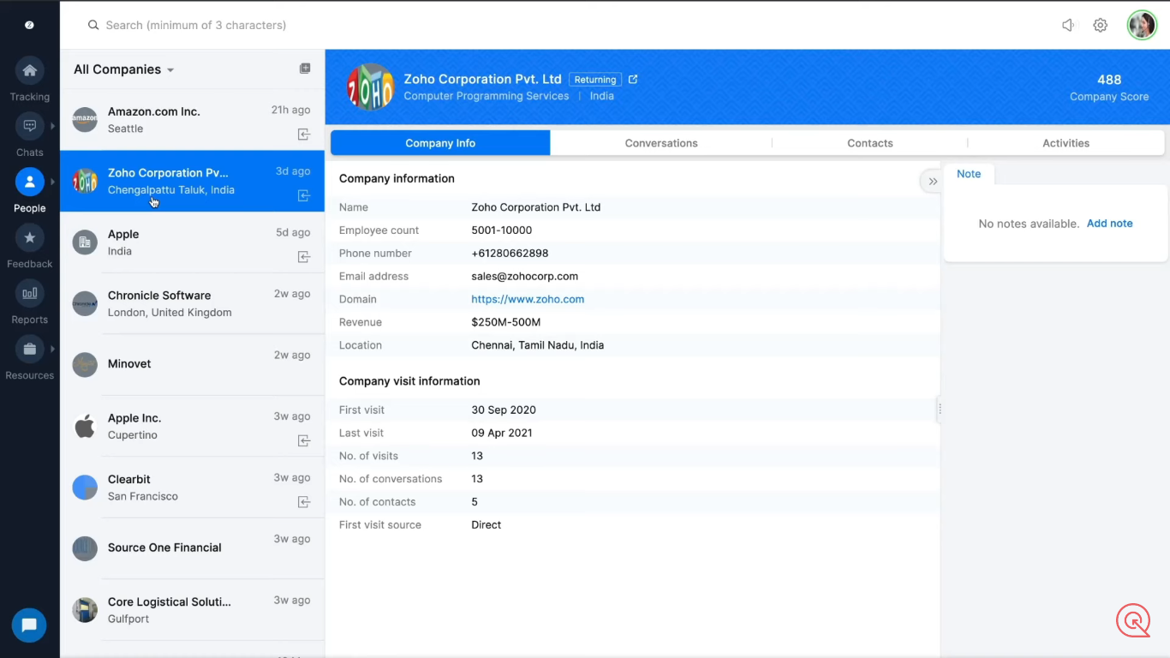Viewport: 1170px width, 658px height.
Task: Click the Add note link
Action: 1109,224
